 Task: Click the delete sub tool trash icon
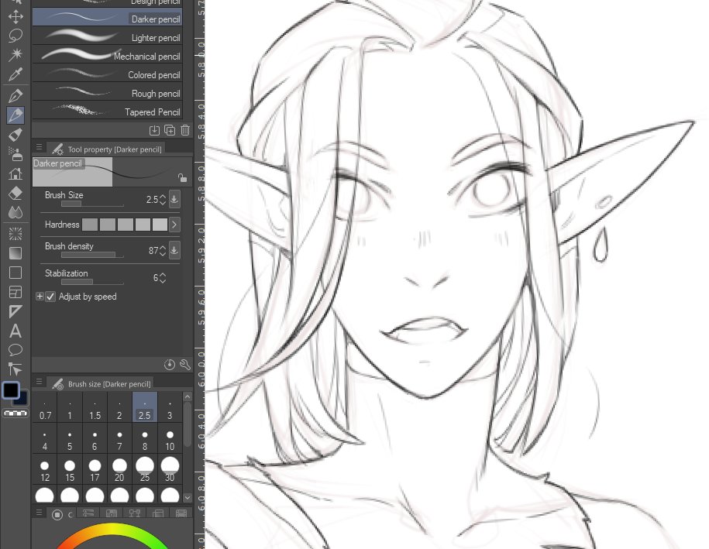[x=185, y=131]
